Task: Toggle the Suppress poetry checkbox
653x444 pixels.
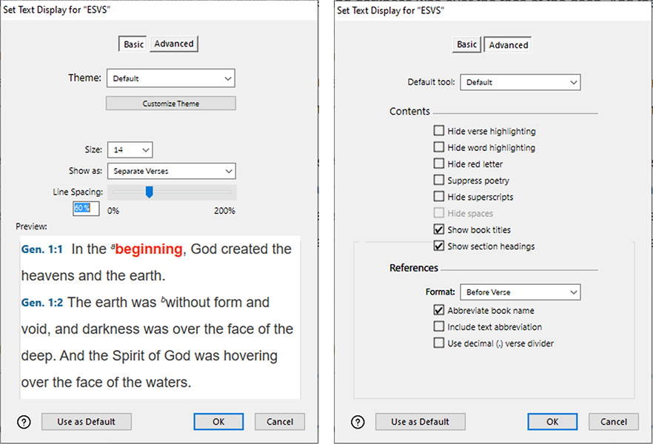Action: click(x=439, y=181)
